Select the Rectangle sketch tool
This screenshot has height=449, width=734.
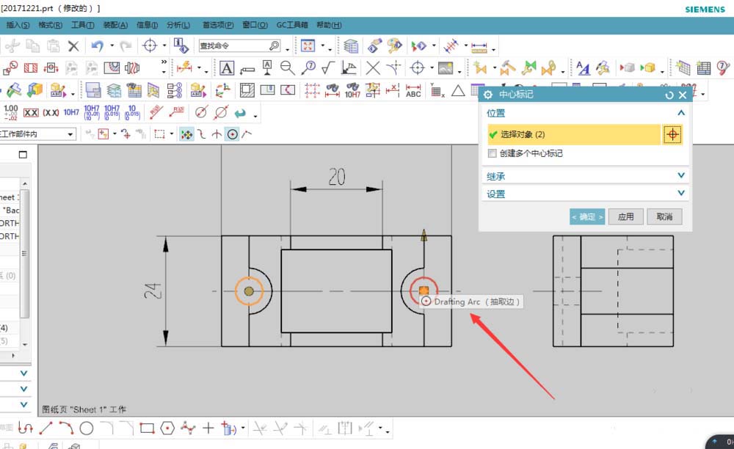[147, 428]
